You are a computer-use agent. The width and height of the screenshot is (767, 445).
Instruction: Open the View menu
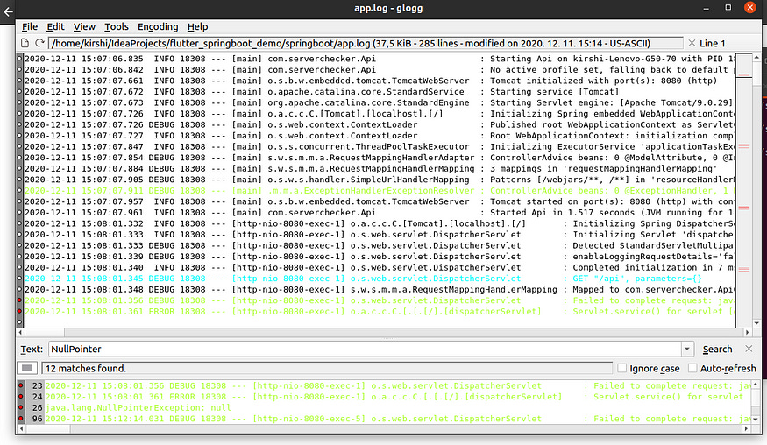tap(84, 26)
